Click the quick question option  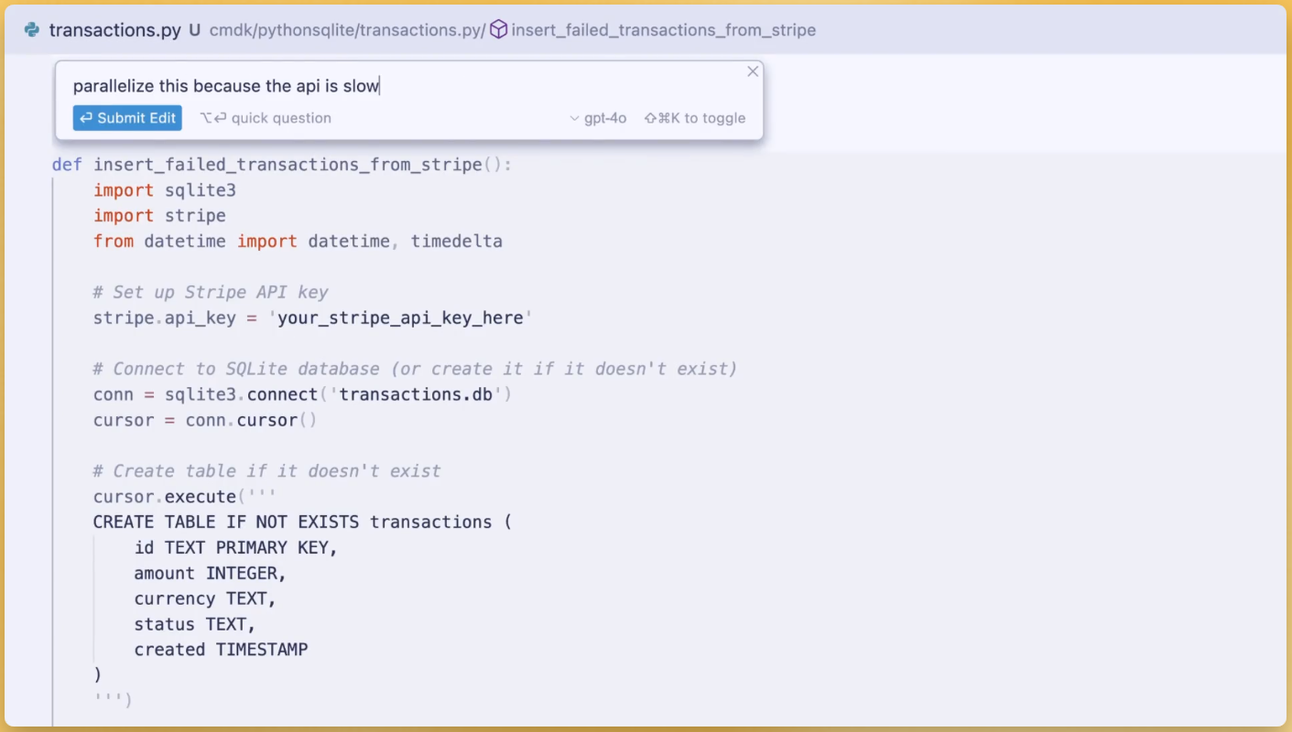266,118
